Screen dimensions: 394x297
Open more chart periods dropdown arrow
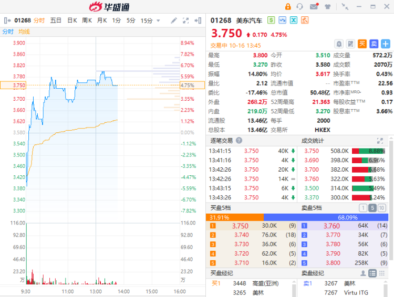[x=158, y=20]
